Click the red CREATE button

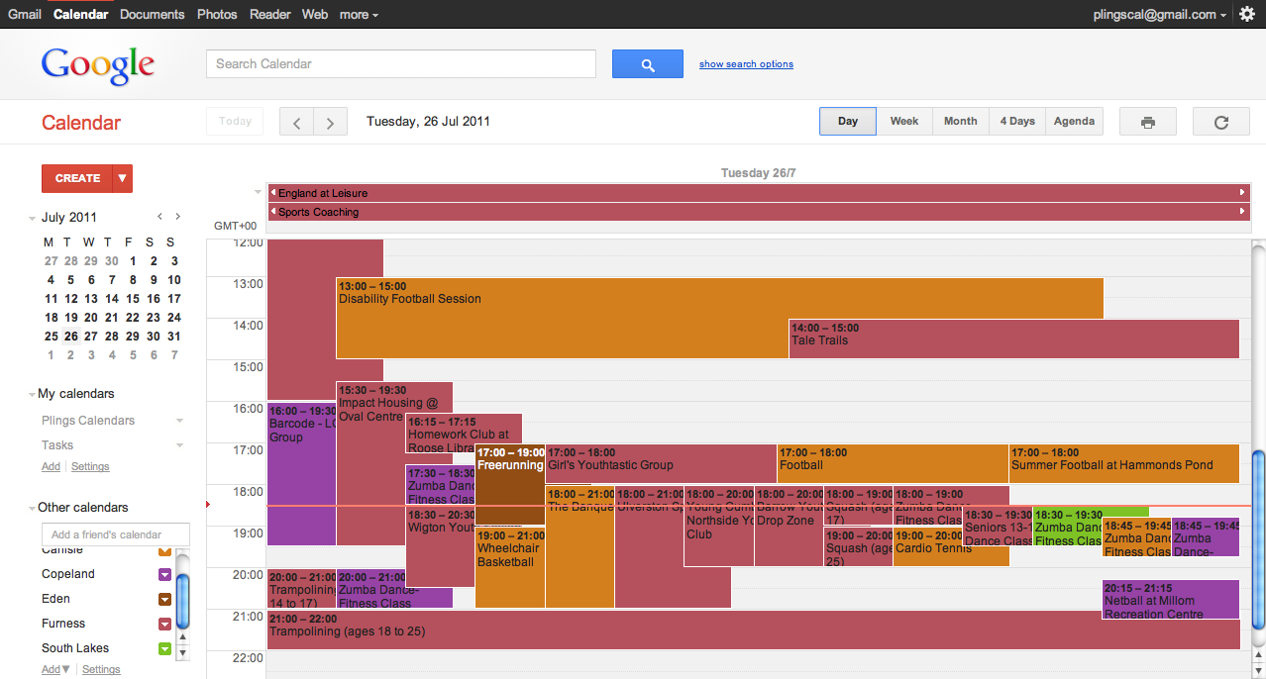[x=77, y=178]
